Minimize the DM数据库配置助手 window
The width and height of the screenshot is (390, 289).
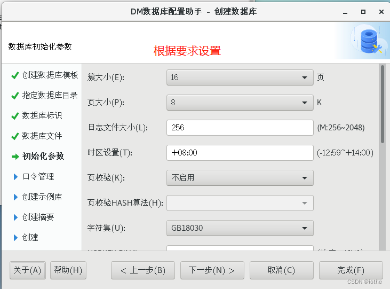[x=345, y=12]
